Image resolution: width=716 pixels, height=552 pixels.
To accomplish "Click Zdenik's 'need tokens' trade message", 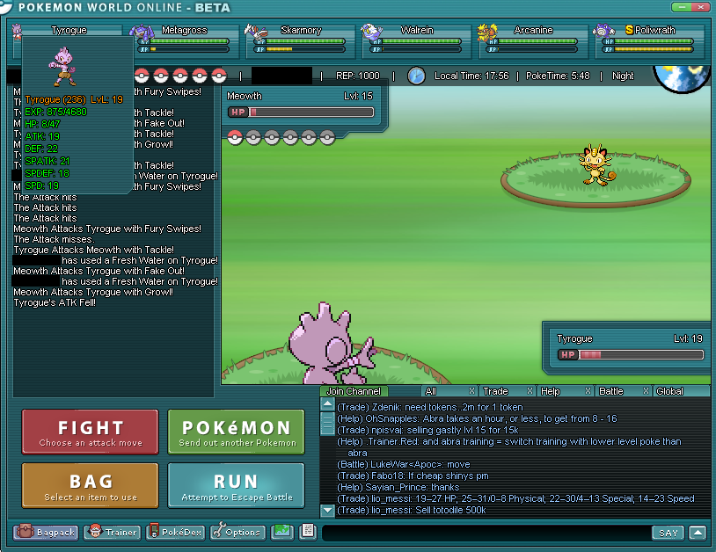I will click(x=430, y=407).
